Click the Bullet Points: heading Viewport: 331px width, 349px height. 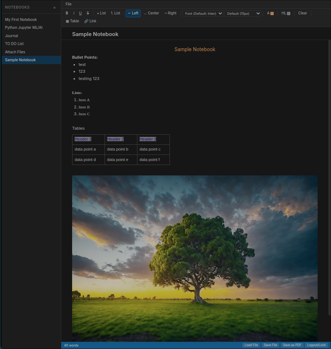pyautogui.click(x=85, y=57)
